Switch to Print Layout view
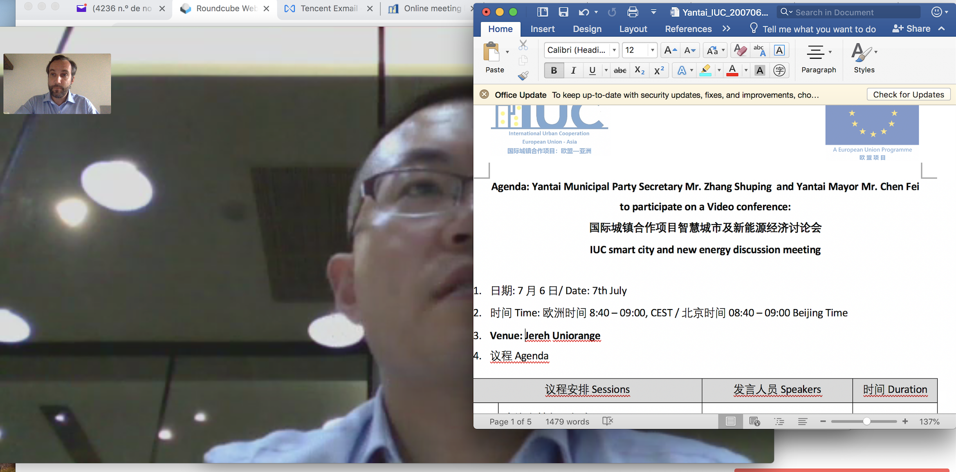The image size is (956, 472). tap(730, 421)
